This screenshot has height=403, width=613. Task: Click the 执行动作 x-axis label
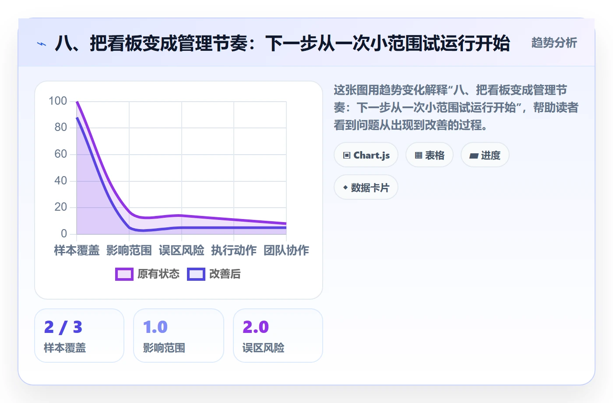[234, 251]
